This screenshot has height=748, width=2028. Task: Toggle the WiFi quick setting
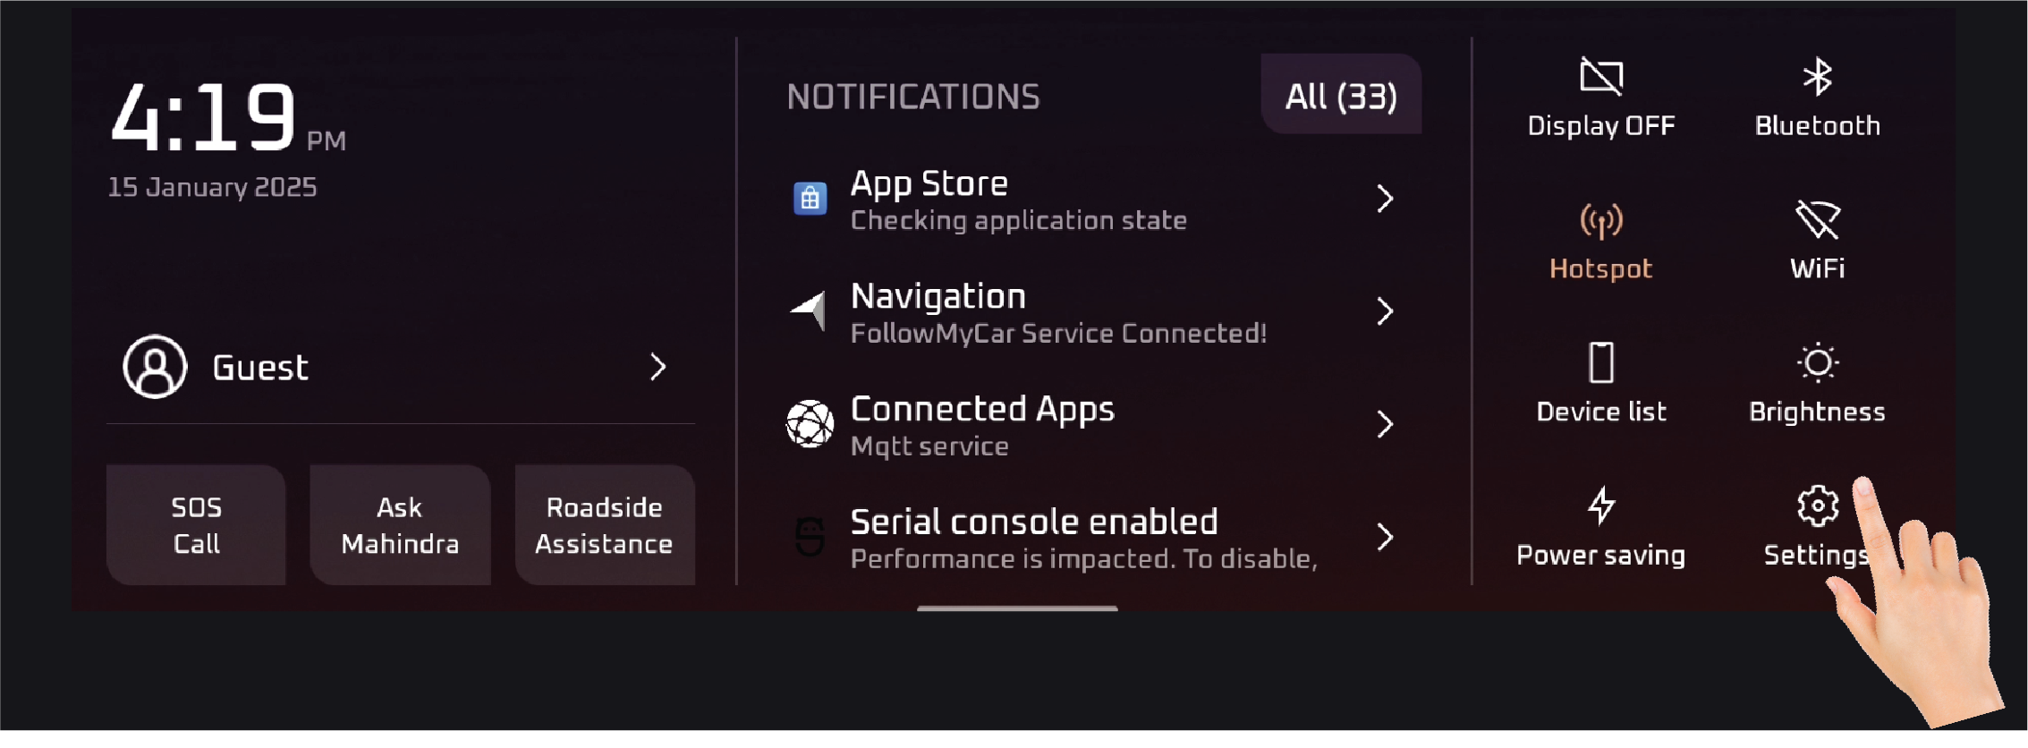[1818, 242]
